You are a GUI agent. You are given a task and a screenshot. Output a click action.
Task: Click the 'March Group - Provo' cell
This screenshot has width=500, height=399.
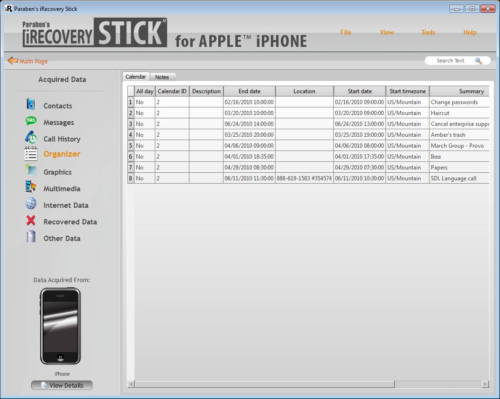[459, 146]
